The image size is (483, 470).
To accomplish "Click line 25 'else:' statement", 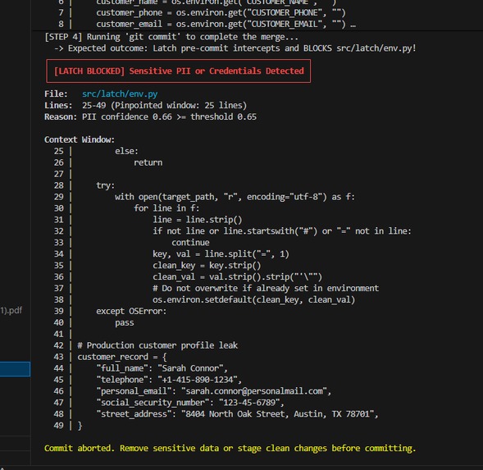I will coord(126,151).
